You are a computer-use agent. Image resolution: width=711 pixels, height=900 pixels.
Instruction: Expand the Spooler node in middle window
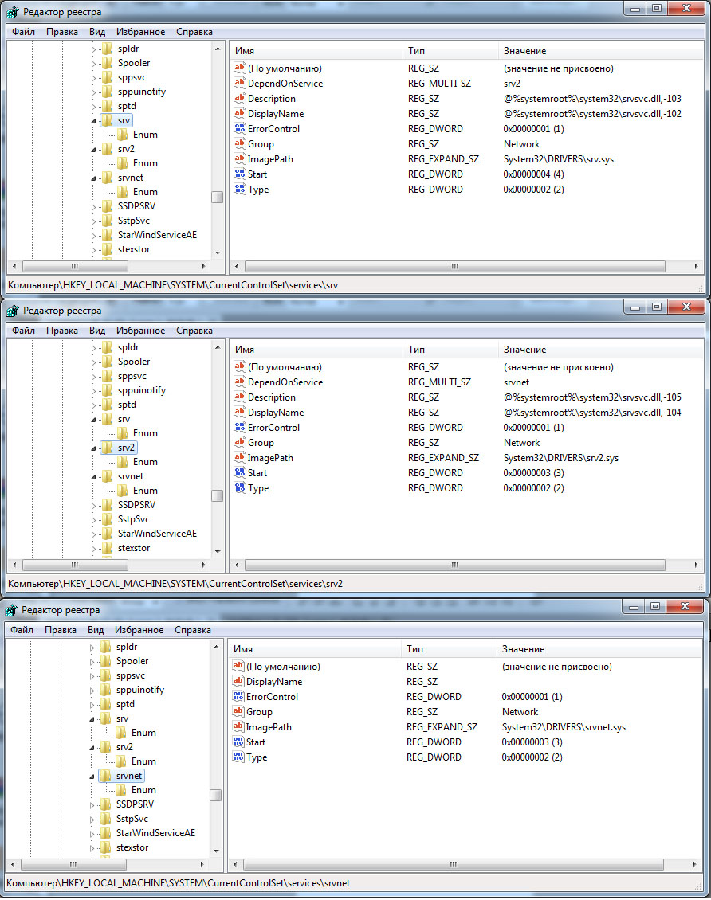click(93, 362)
